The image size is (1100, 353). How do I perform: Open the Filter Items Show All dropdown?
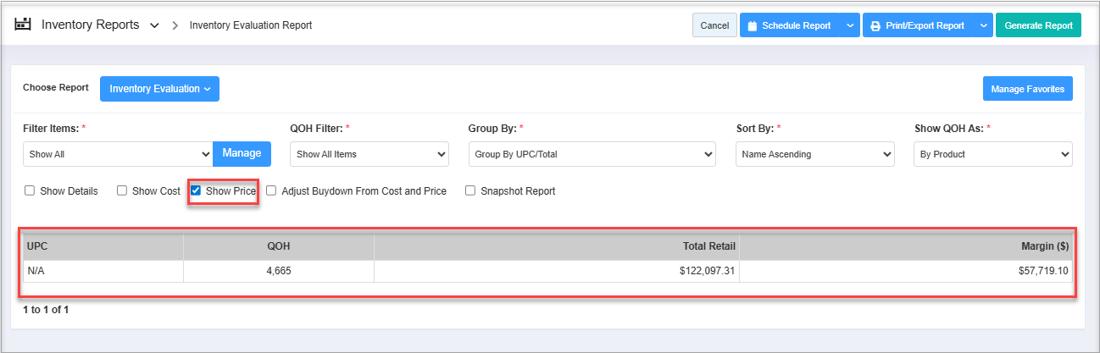[x=118, y=154]
